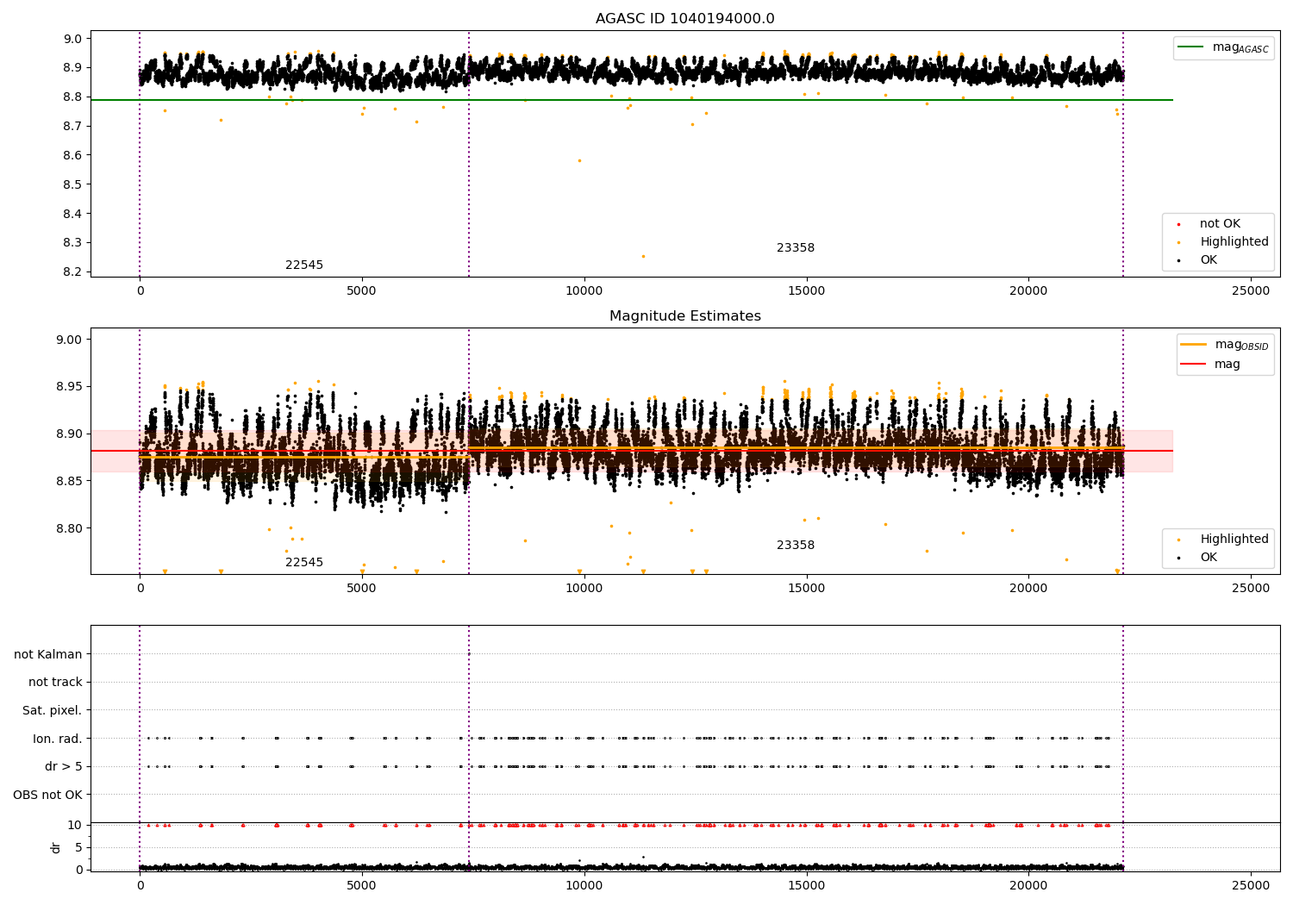1293x905 pixels.
Task: Click the 5000 x-tick under the top plot
Action: pos(362,291)
